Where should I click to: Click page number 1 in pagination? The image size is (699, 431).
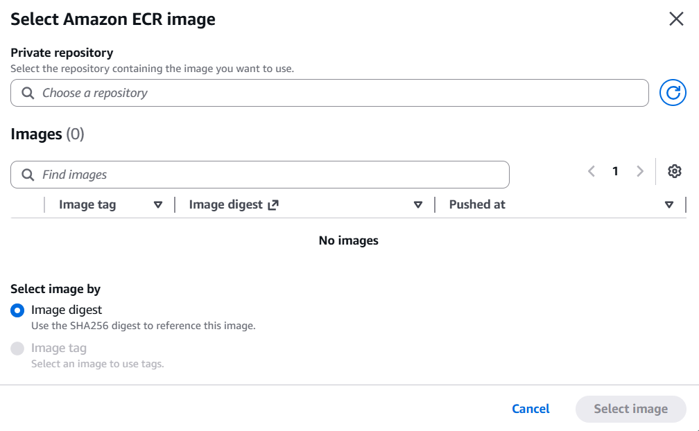pos(615,171)
